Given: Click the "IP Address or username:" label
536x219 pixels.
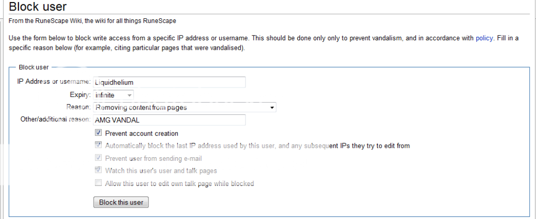Looking at the screenshot, I should coord(54,82).
